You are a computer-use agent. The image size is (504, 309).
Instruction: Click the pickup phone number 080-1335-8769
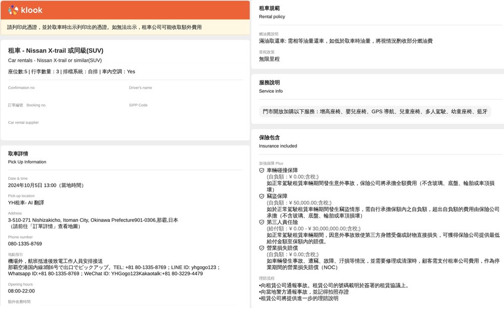25,244
